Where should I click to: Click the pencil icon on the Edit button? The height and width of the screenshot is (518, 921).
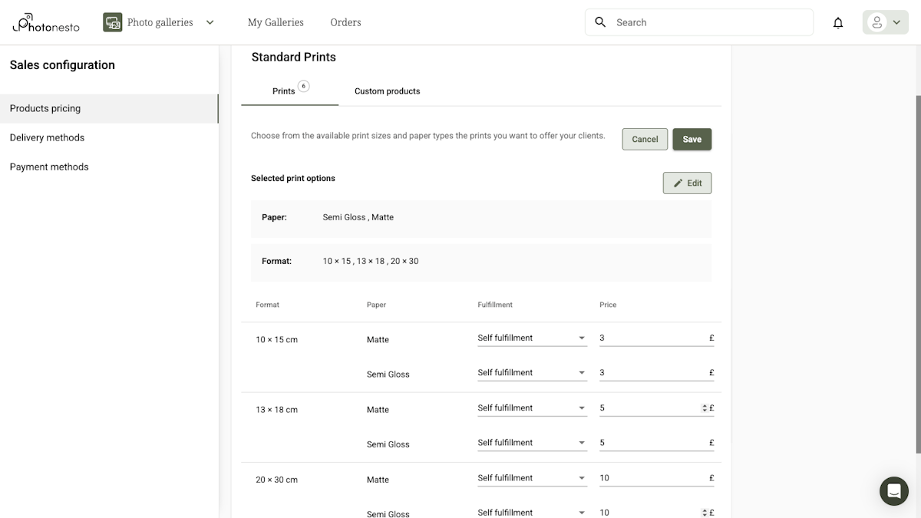point(677,183)
